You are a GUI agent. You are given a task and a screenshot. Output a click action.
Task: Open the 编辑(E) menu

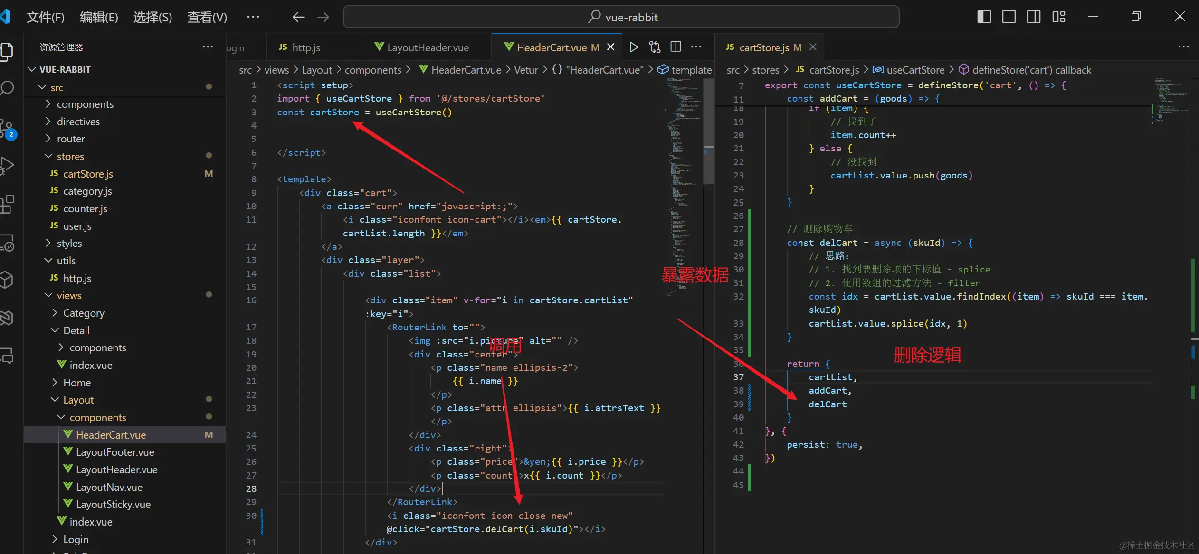(99, 18)
